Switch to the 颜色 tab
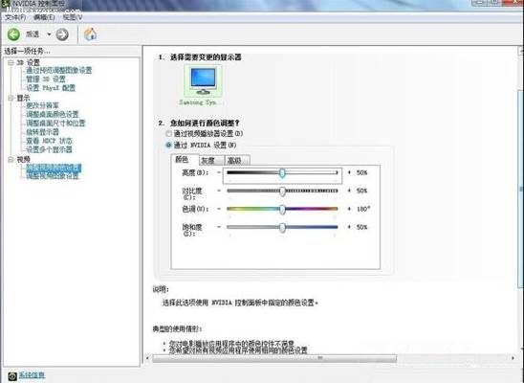This screenshot has width=524, height=383. 182,160
